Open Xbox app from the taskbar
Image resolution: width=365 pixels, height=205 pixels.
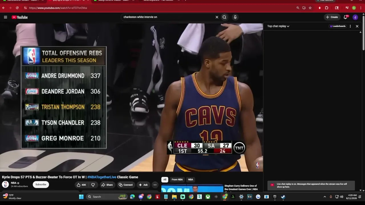click(x=208, y=197)
